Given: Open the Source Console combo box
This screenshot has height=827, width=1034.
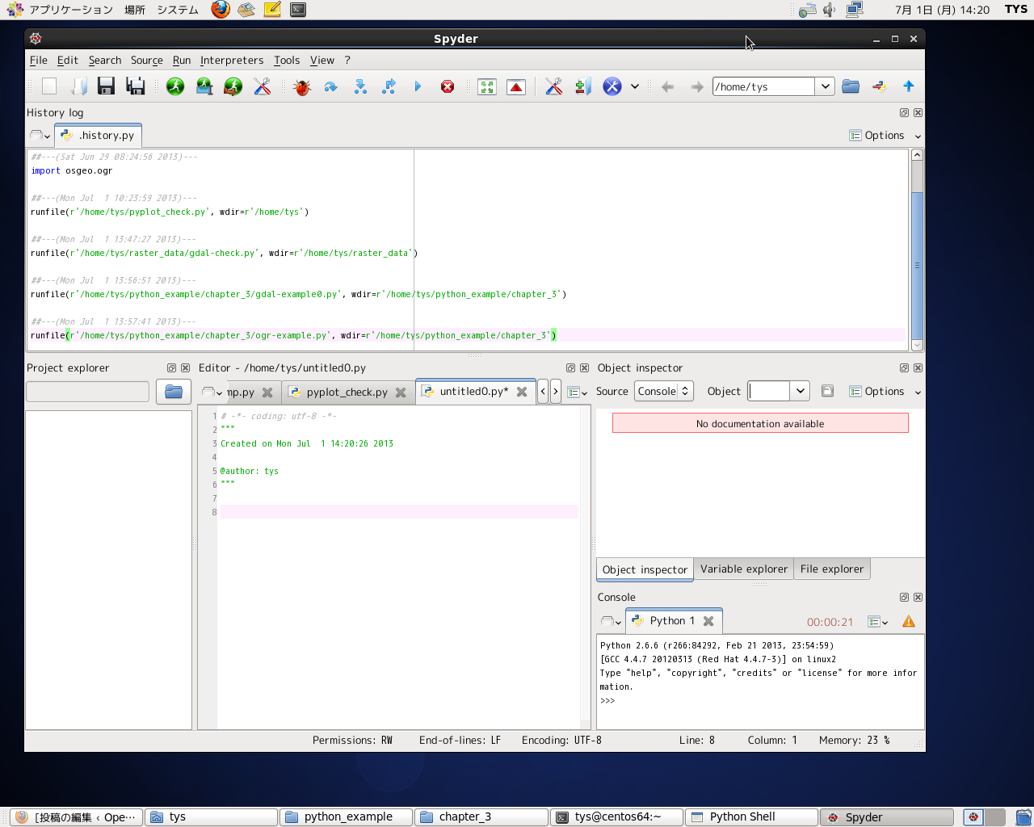Looking at the screenshot, I should tap(663, 391).
